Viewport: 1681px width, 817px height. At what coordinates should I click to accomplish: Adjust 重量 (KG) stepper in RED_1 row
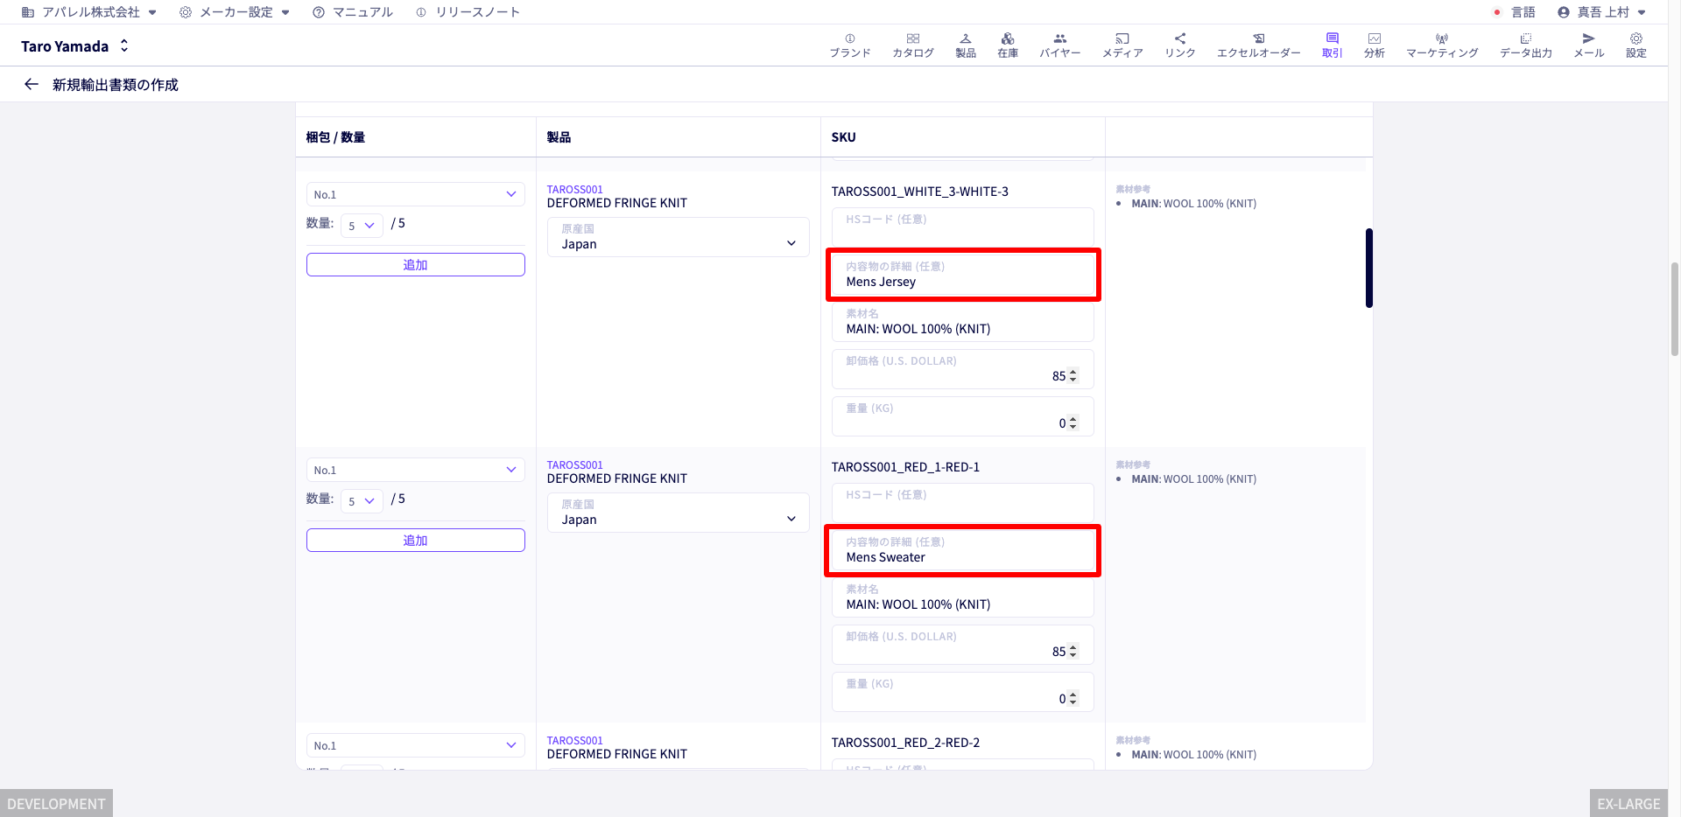[1073, 699]
